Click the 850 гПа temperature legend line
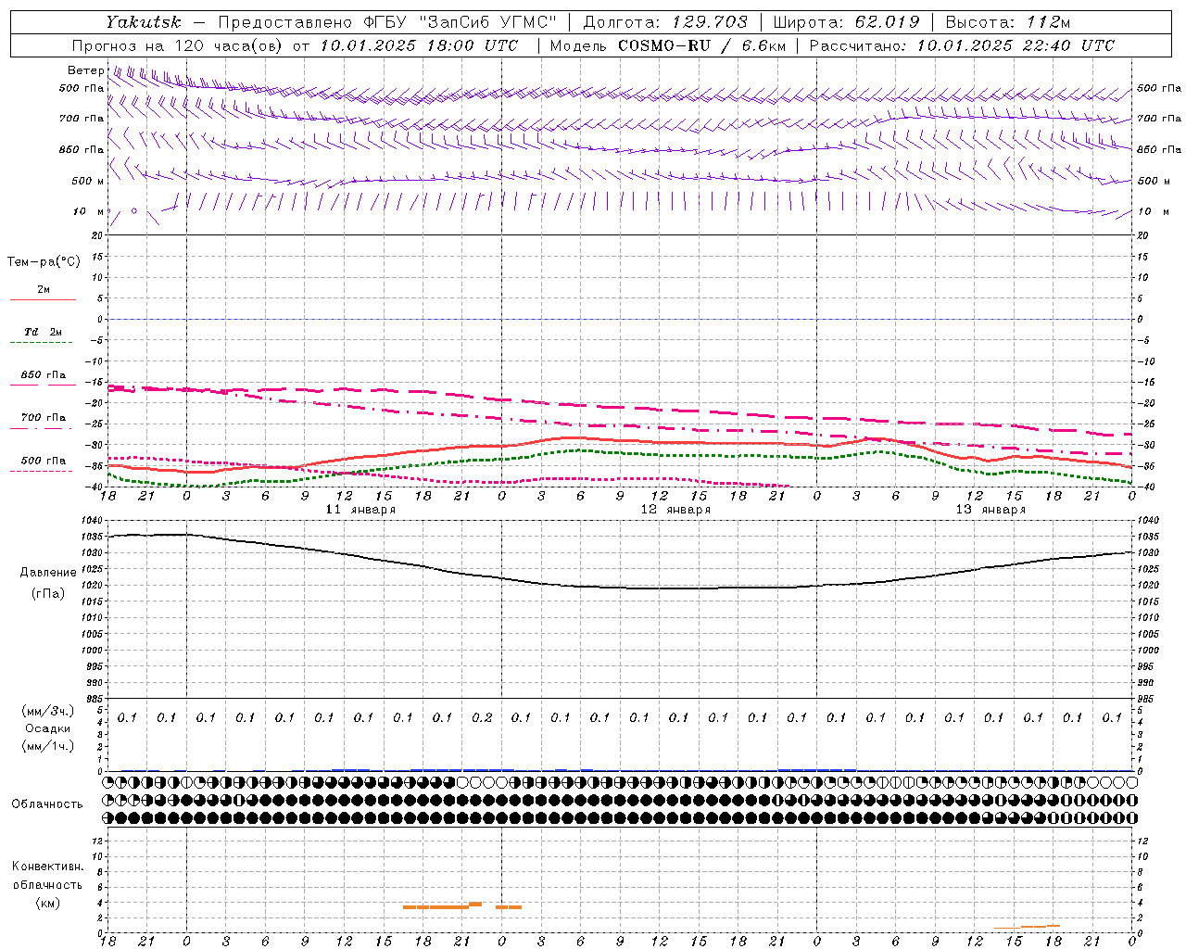 43,385
